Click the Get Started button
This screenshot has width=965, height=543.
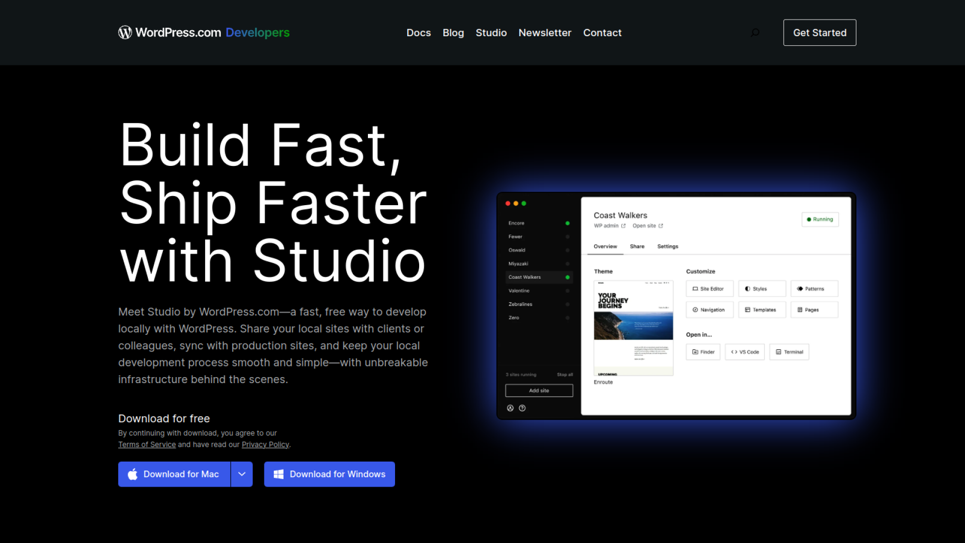click(x=819, y=32)
